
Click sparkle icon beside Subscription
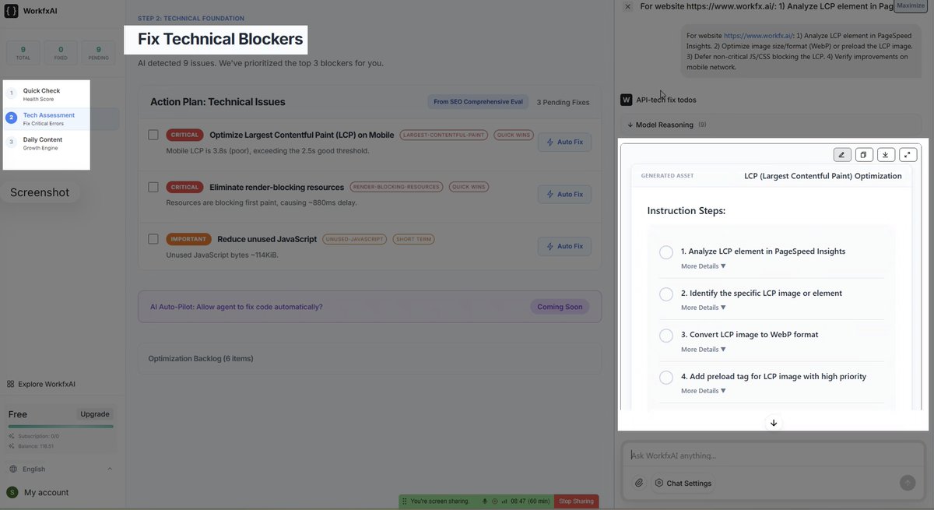(12, 436)
